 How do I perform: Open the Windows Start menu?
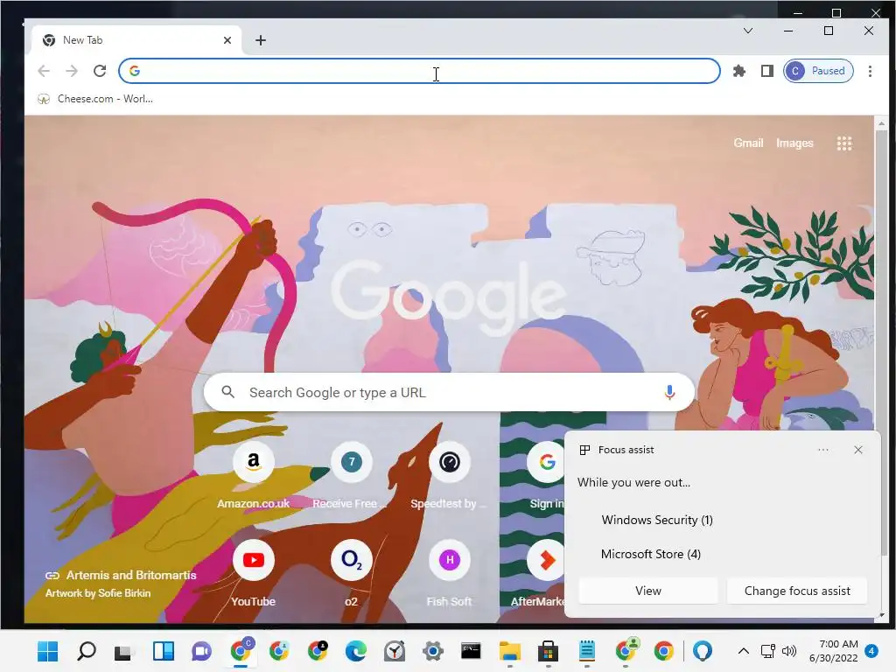tap(47, 651)
